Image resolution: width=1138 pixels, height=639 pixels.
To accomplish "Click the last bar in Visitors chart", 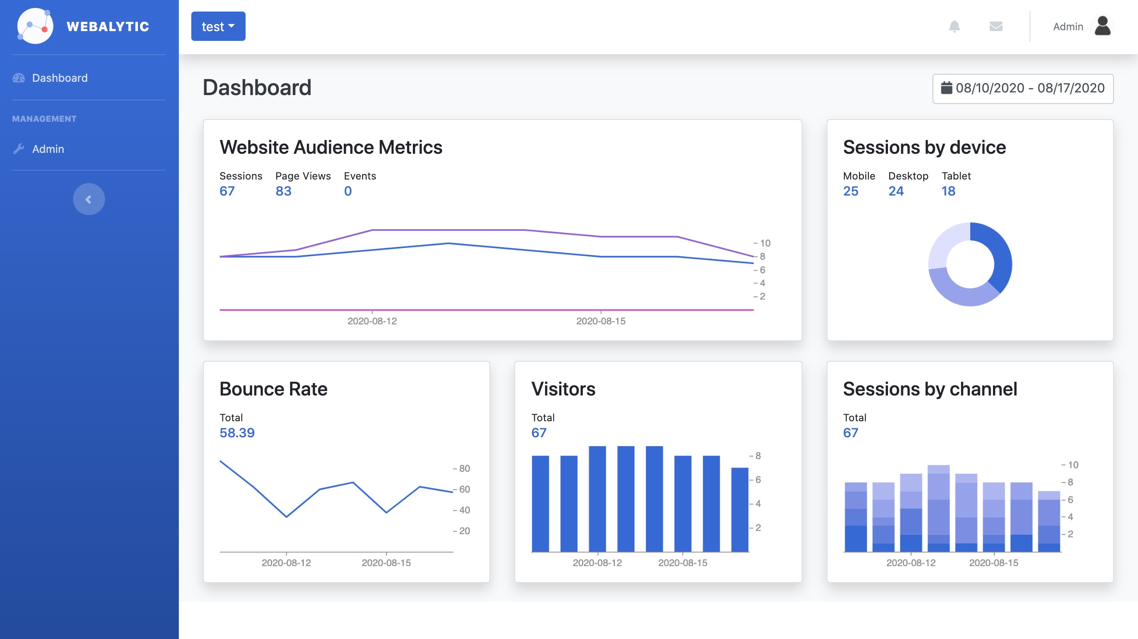I will pyautogui.click(x=739, y=509).
